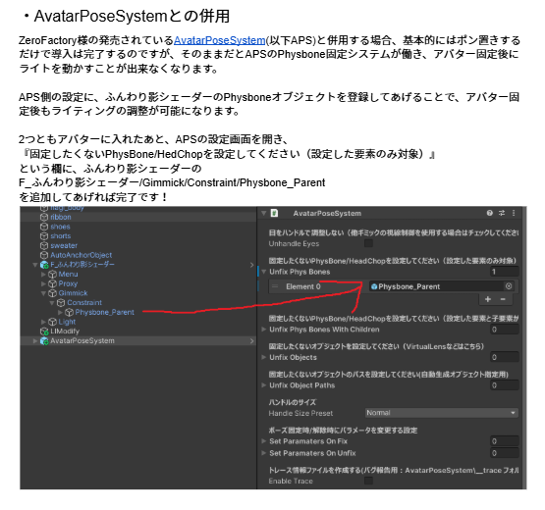545x510 pixels.
Task: Open the AvatarPoseSystem hyperlink
Action: [219, 40]
